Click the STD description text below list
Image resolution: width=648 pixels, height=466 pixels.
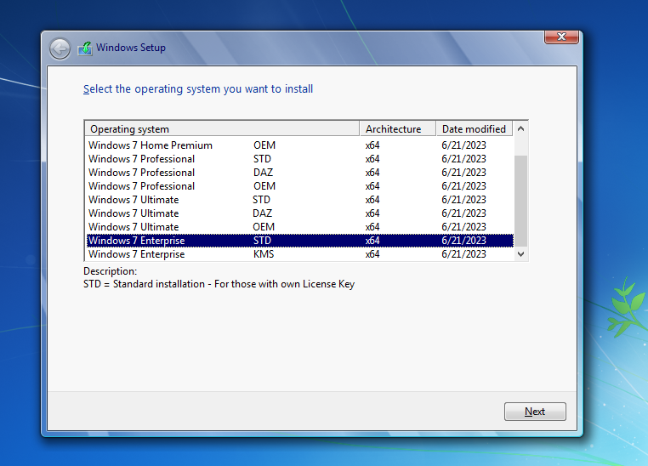click(219, 284)
